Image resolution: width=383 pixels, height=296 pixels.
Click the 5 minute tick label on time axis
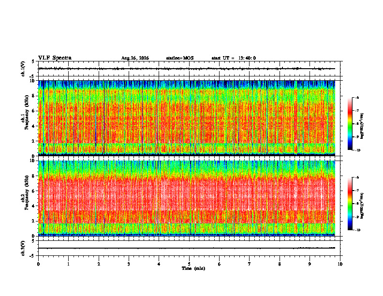(189, 264)
